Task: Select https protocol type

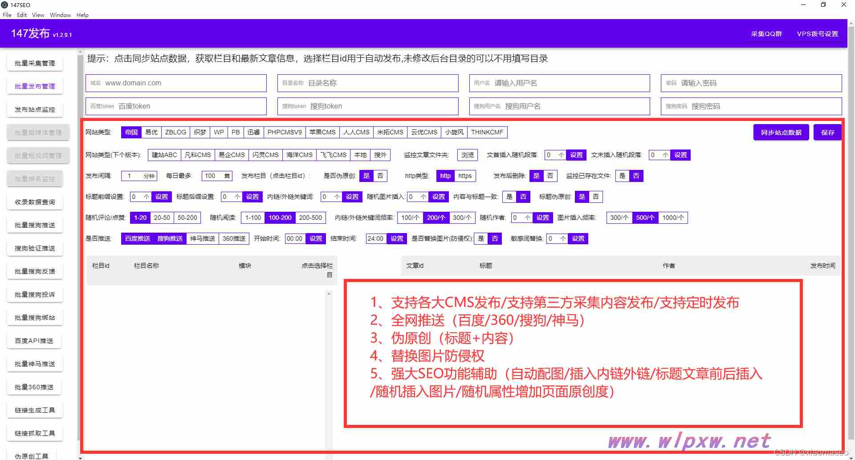Action: click(x=465, y=176)
